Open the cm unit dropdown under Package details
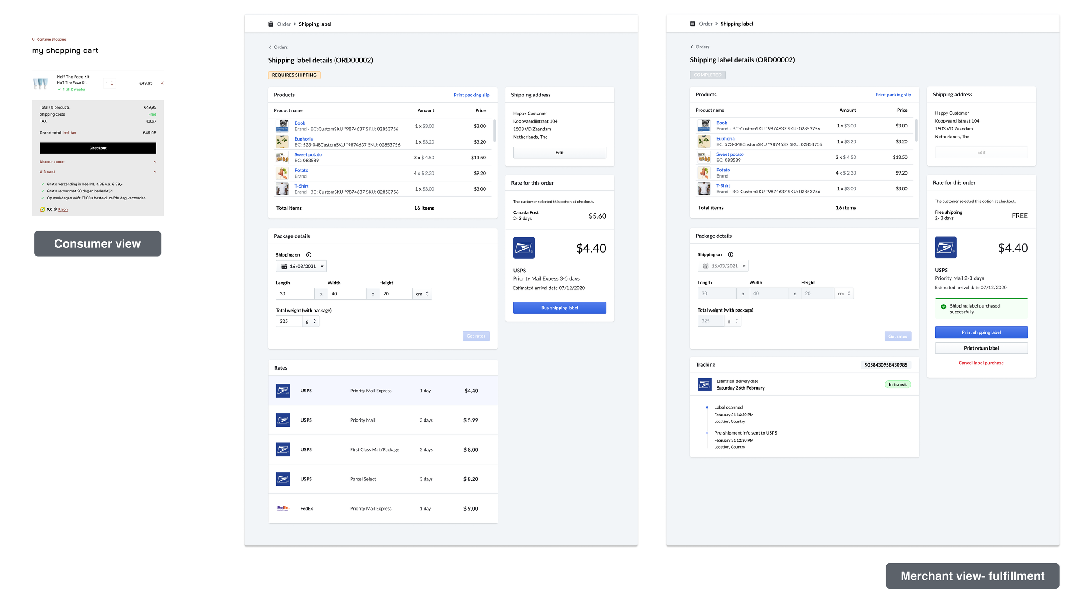Image resolution: width=1092 pixels, height=610 pixels. 421,293
